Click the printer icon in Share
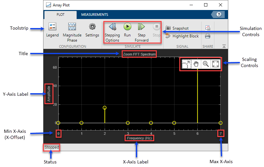The height and width of the screenshot is (167, 264). pos(208,36)
